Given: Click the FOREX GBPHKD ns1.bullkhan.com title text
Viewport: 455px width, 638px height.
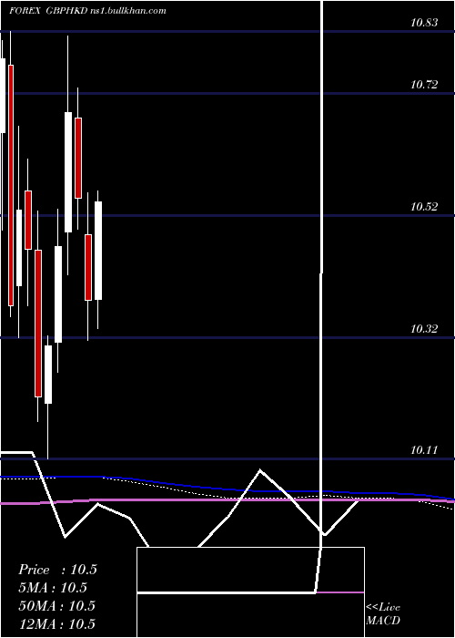Looking at the screenshot, I should coord(87,11).
